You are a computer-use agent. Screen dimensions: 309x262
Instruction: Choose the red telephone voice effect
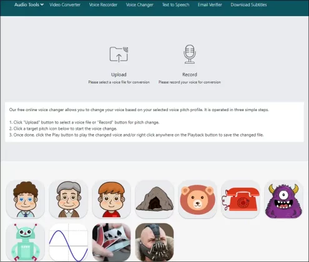point(240,199)
